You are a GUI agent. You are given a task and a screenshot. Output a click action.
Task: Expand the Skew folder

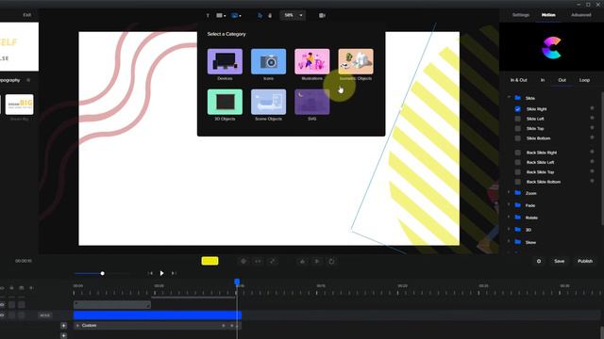point(509,242)
